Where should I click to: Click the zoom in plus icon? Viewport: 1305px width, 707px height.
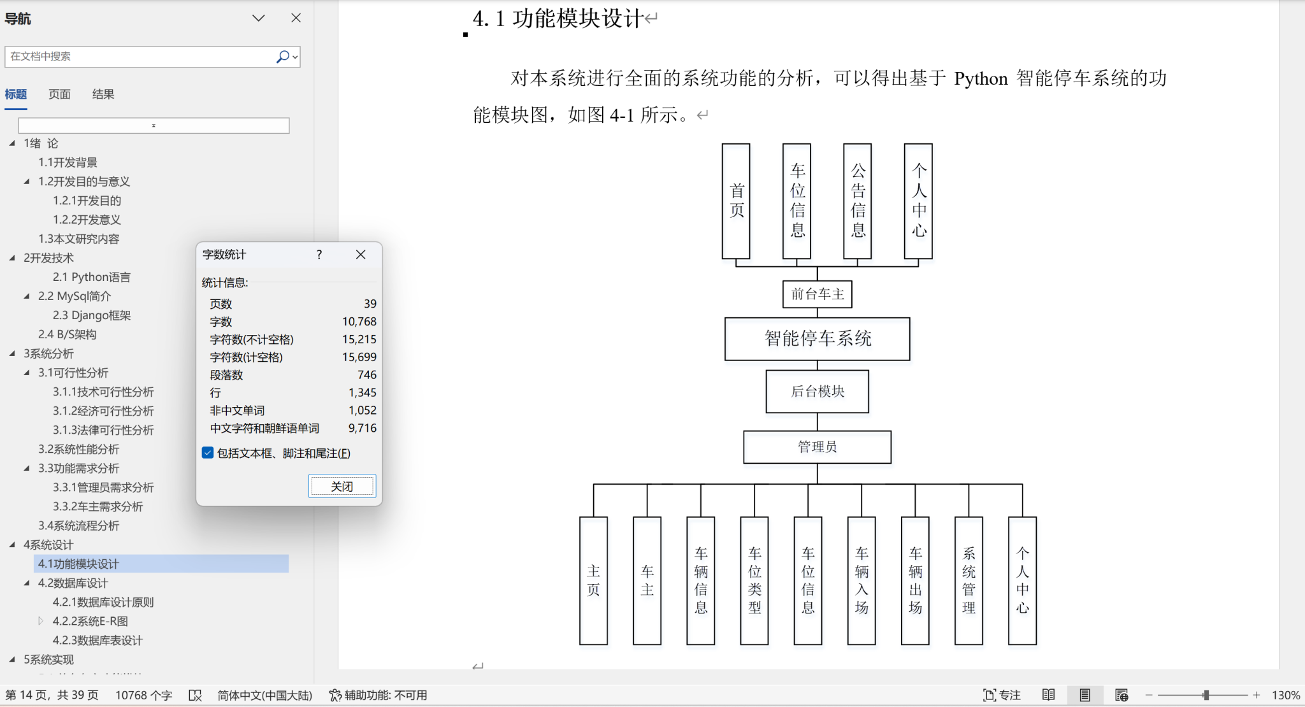point(1256,695)
